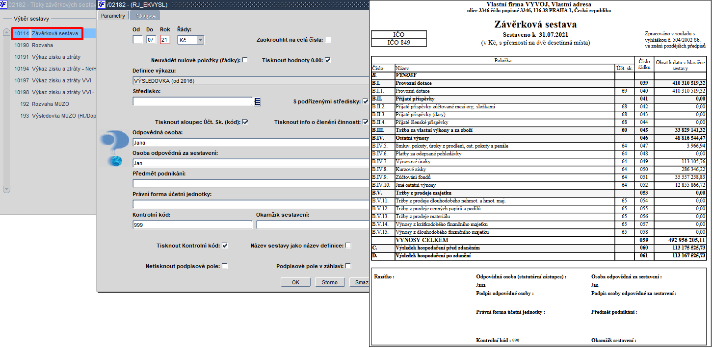This screenshot has height=348, width=713.
Task: Uncheck Tisknout hodnoty 0.00
Action: (x=328, y=60)
